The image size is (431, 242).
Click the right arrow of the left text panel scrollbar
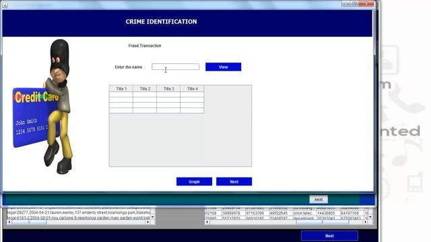pos(147,222)
